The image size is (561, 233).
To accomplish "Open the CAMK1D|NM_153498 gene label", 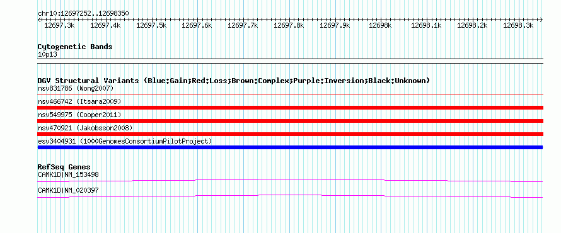I will coord(68,175).
